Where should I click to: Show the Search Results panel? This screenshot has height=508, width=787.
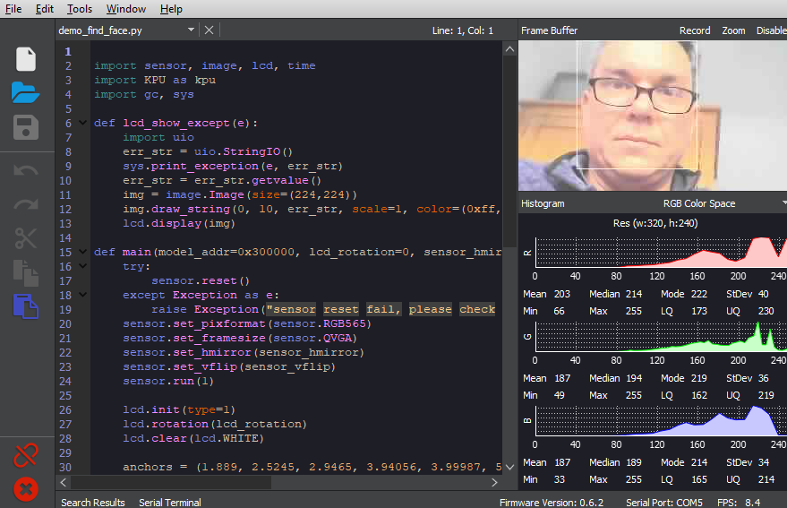click(93, 502)
